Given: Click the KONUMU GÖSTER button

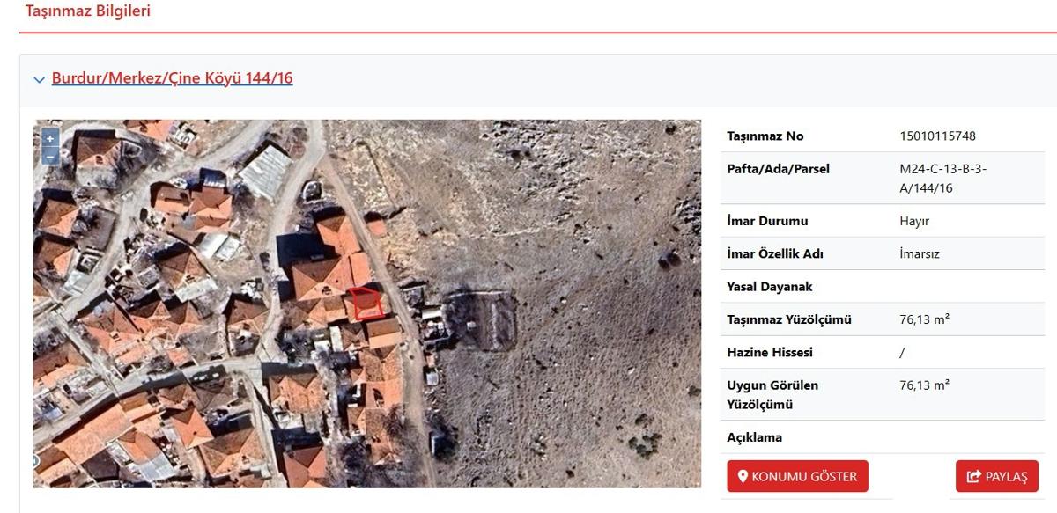Looking at the screenshot, I should (797, 477).
